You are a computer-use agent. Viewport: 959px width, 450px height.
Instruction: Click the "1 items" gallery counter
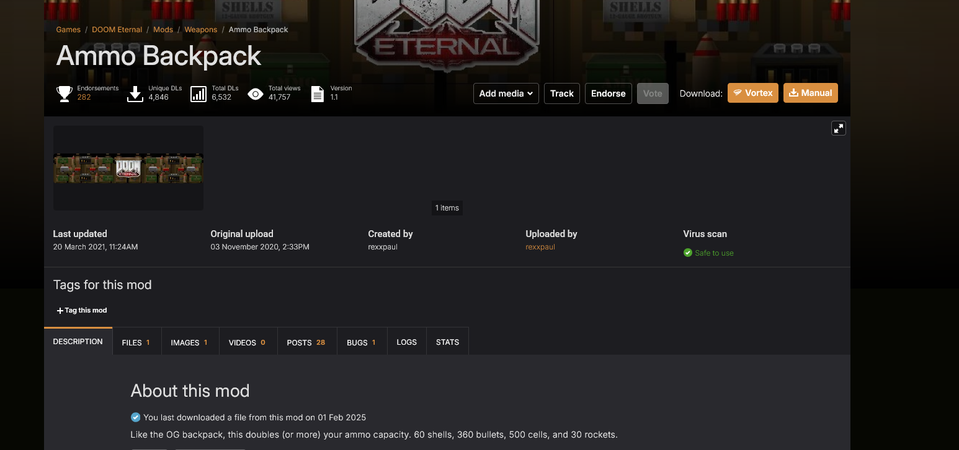tap(447, 208)
